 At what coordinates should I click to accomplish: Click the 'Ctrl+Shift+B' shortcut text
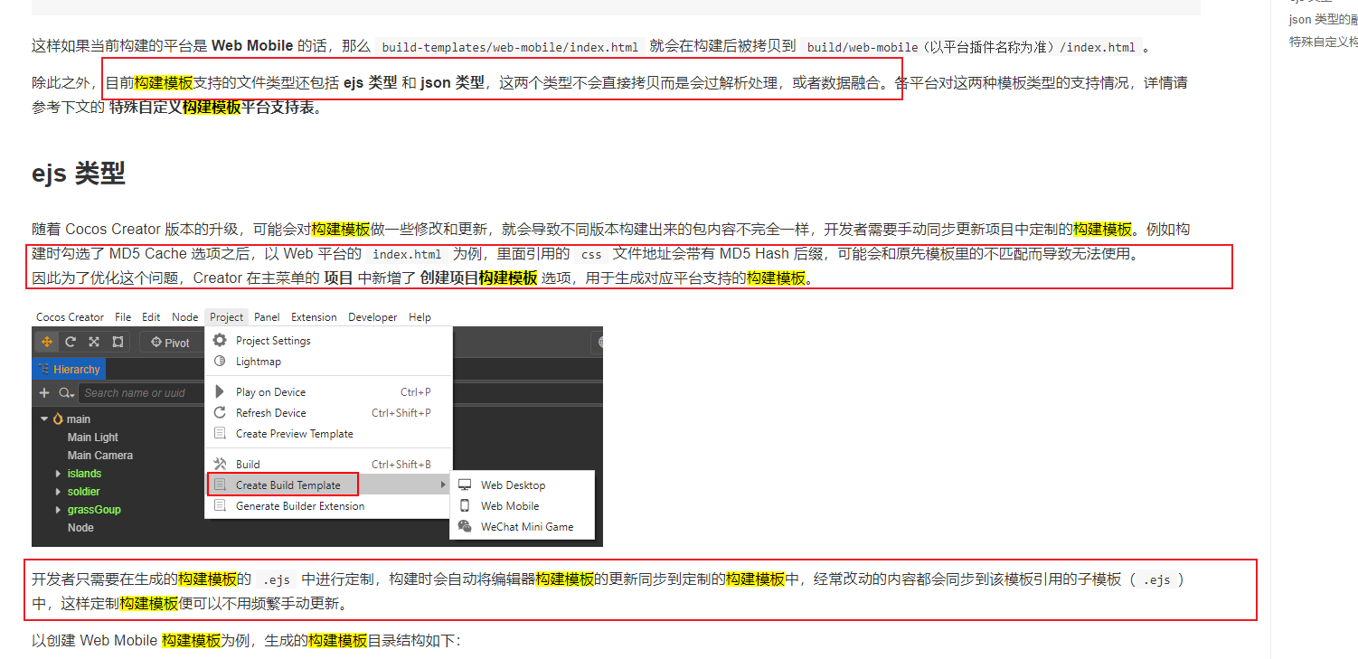(401, 465)
